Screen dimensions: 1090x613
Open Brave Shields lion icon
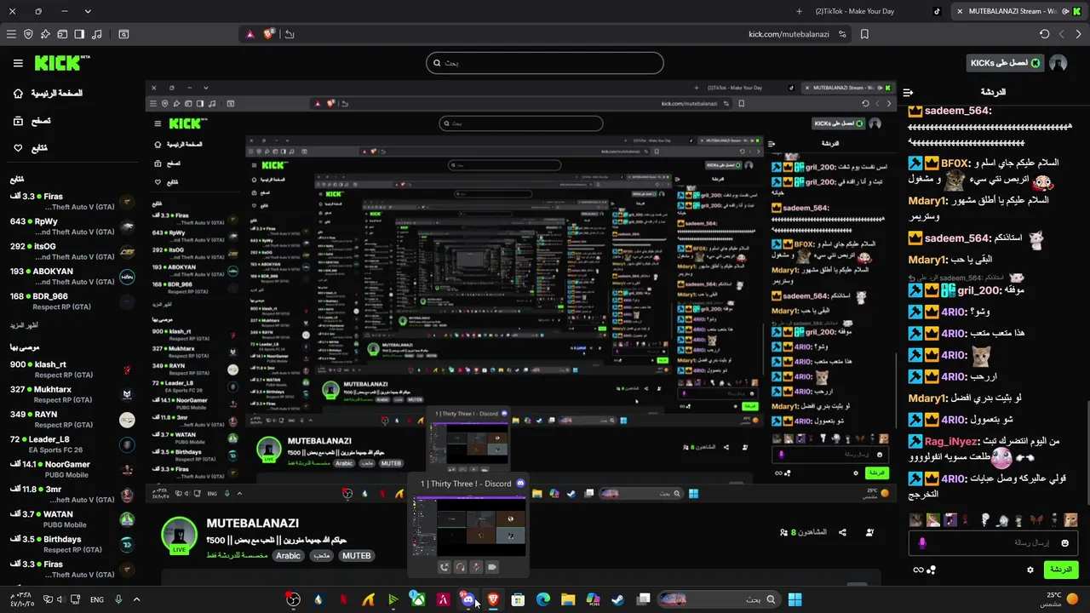tap(269, 34)
